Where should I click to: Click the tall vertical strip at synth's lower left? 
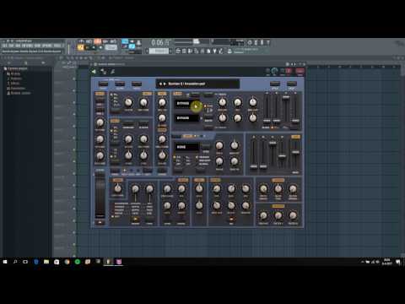point(100,195)
